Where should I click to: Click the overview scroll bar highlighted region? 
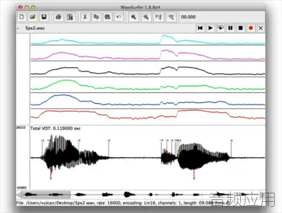tap(46, 194)
